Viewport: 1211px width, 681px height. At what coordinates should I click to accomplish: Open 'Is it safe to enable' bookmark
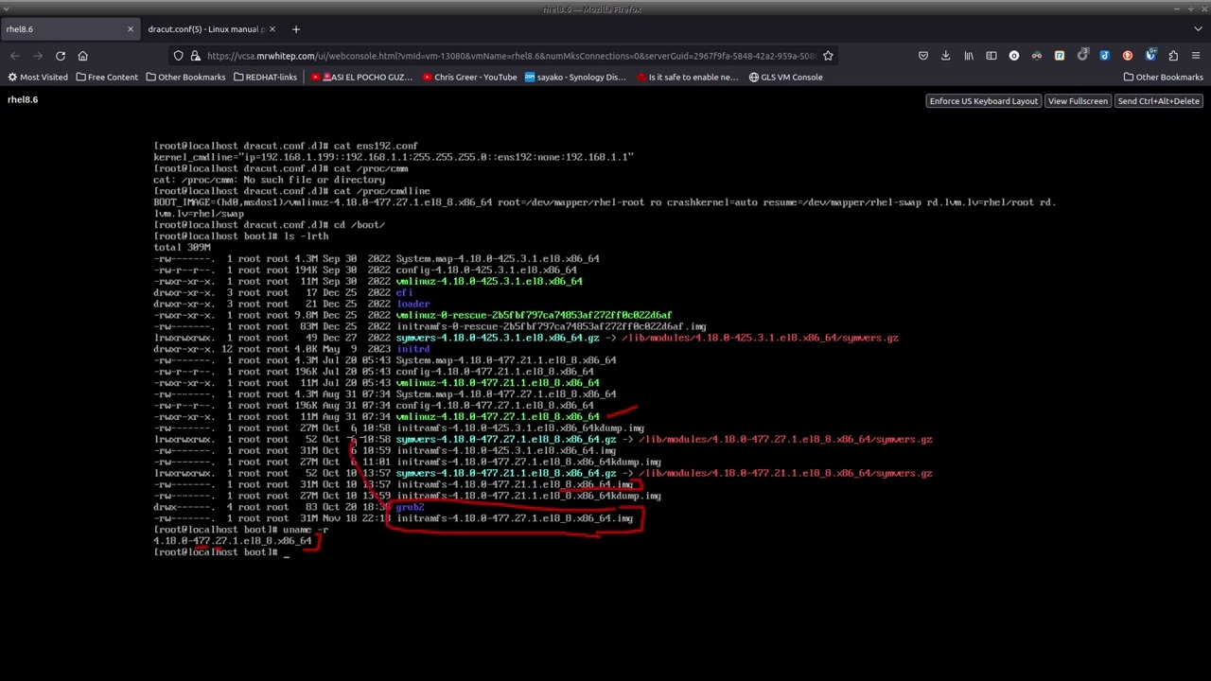(x=688, y=78)
